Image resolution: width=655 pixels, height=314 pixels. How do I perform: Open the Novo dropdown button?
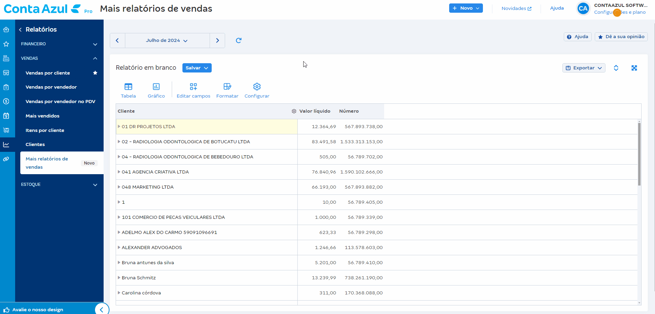pyautogui.click(x=466, y=8)
